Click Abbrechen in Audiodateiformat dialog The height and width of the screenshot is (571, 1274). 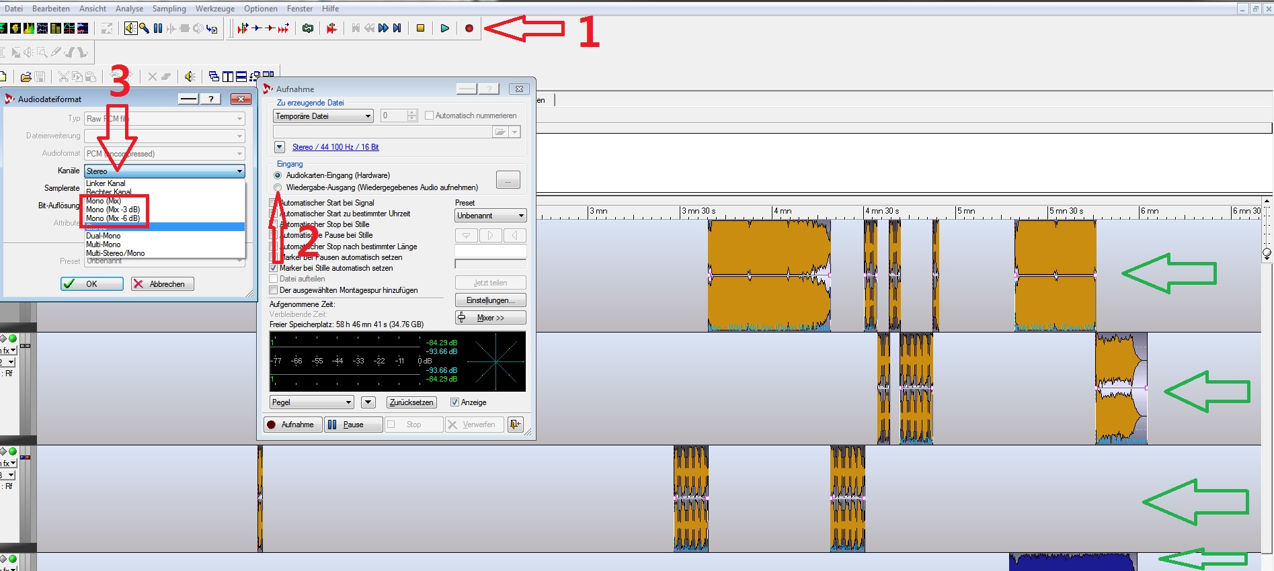click(x=163, y=284)
